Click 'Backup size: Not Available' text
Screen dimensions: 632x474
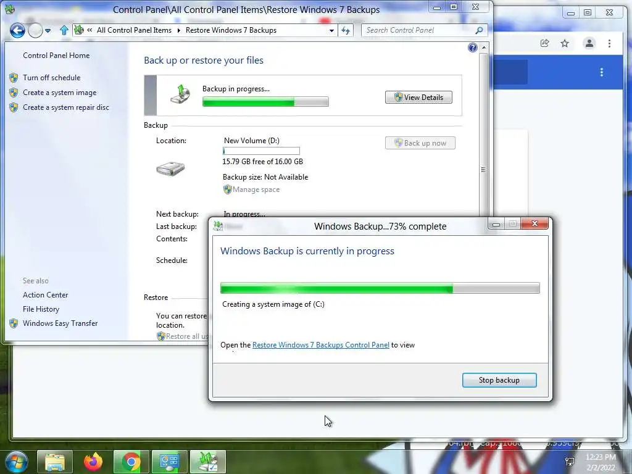[265, 177]
